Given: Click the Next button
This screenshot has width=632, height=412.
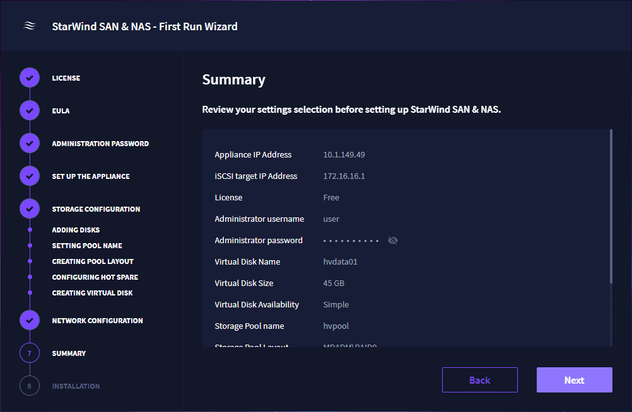Looking at the screenshot, I should 575,380.
